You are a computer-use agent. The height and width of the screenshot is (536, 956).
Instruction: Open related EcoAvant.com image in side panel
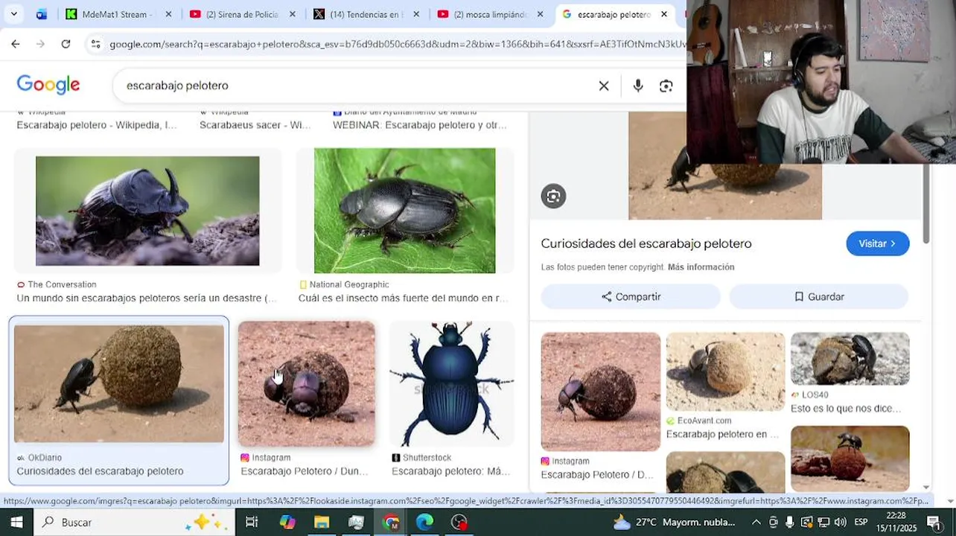(x=725, y=371)
